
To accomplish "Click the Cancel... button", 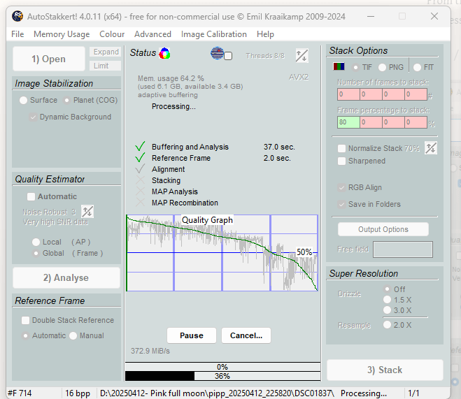I will (x=246, y=335).
